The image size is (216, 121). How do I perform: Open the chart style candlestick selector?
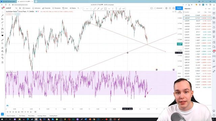click(20, 8)
